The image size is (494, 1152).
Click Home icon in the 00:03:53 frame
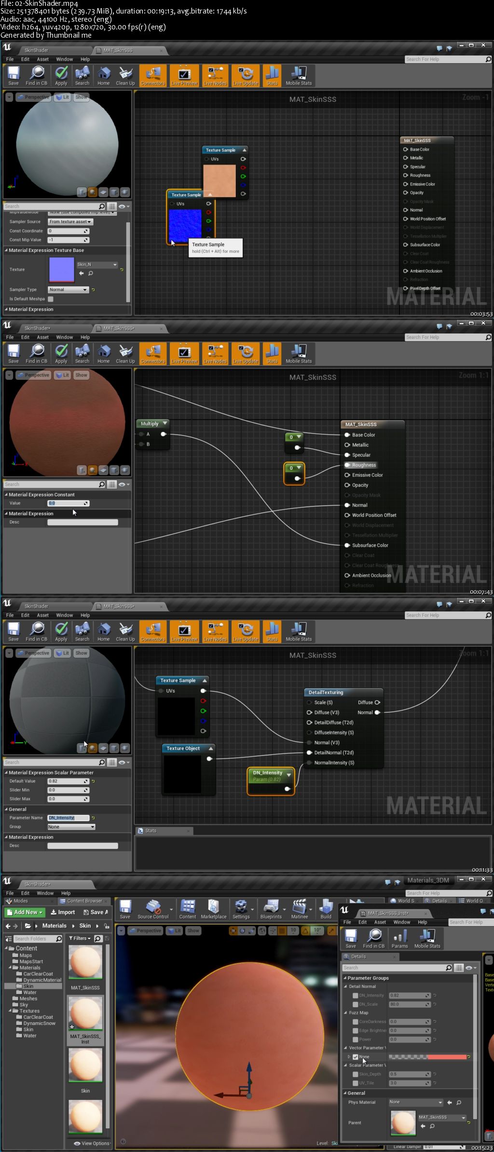[103, 76]
